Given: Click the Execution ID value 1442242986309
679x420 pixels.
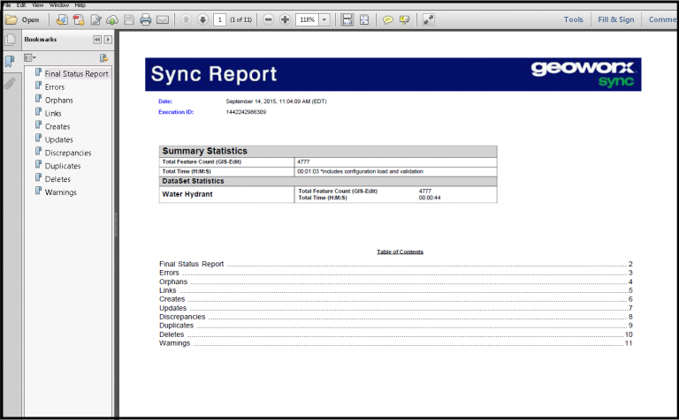Looking at the screenshot, I should (246, 112).
